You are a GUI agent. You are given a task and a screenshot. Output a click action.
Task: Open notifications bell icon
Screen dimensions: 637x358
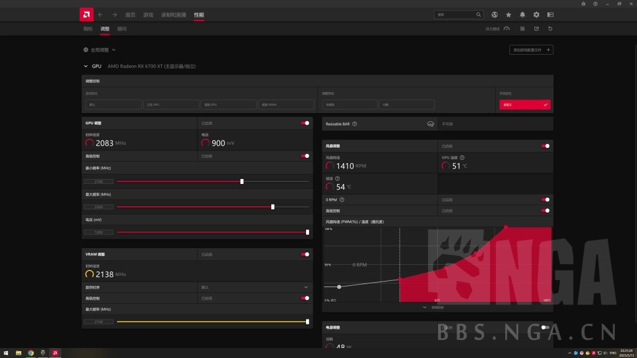[x=523, y=14]
